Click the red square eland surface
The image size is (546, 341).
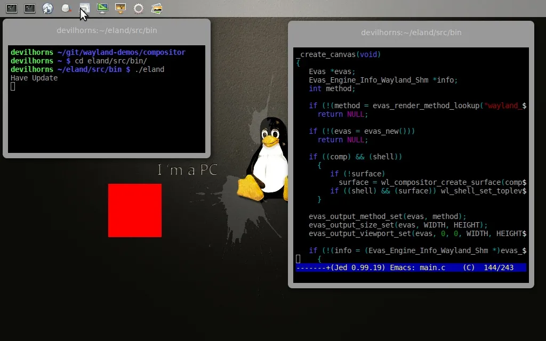[x=135, y=210]
